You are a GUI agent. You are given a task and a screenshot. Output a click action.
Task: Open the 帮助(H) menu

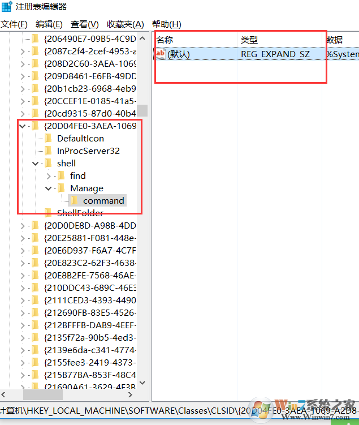coord(167,24)
